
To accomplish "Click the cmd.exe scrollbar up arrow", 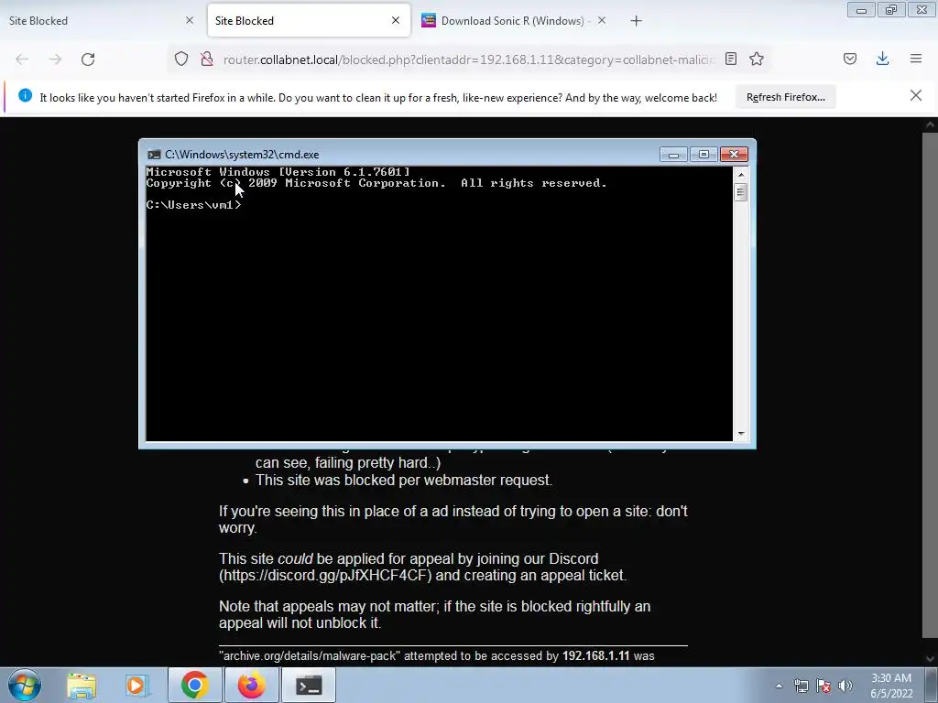I will [741, 175].
